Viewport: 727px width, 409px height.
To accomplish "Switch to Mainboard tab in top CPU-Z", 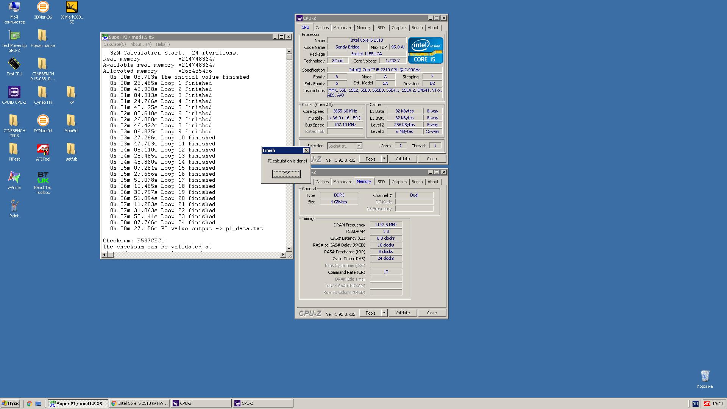I will coord(343,28).
